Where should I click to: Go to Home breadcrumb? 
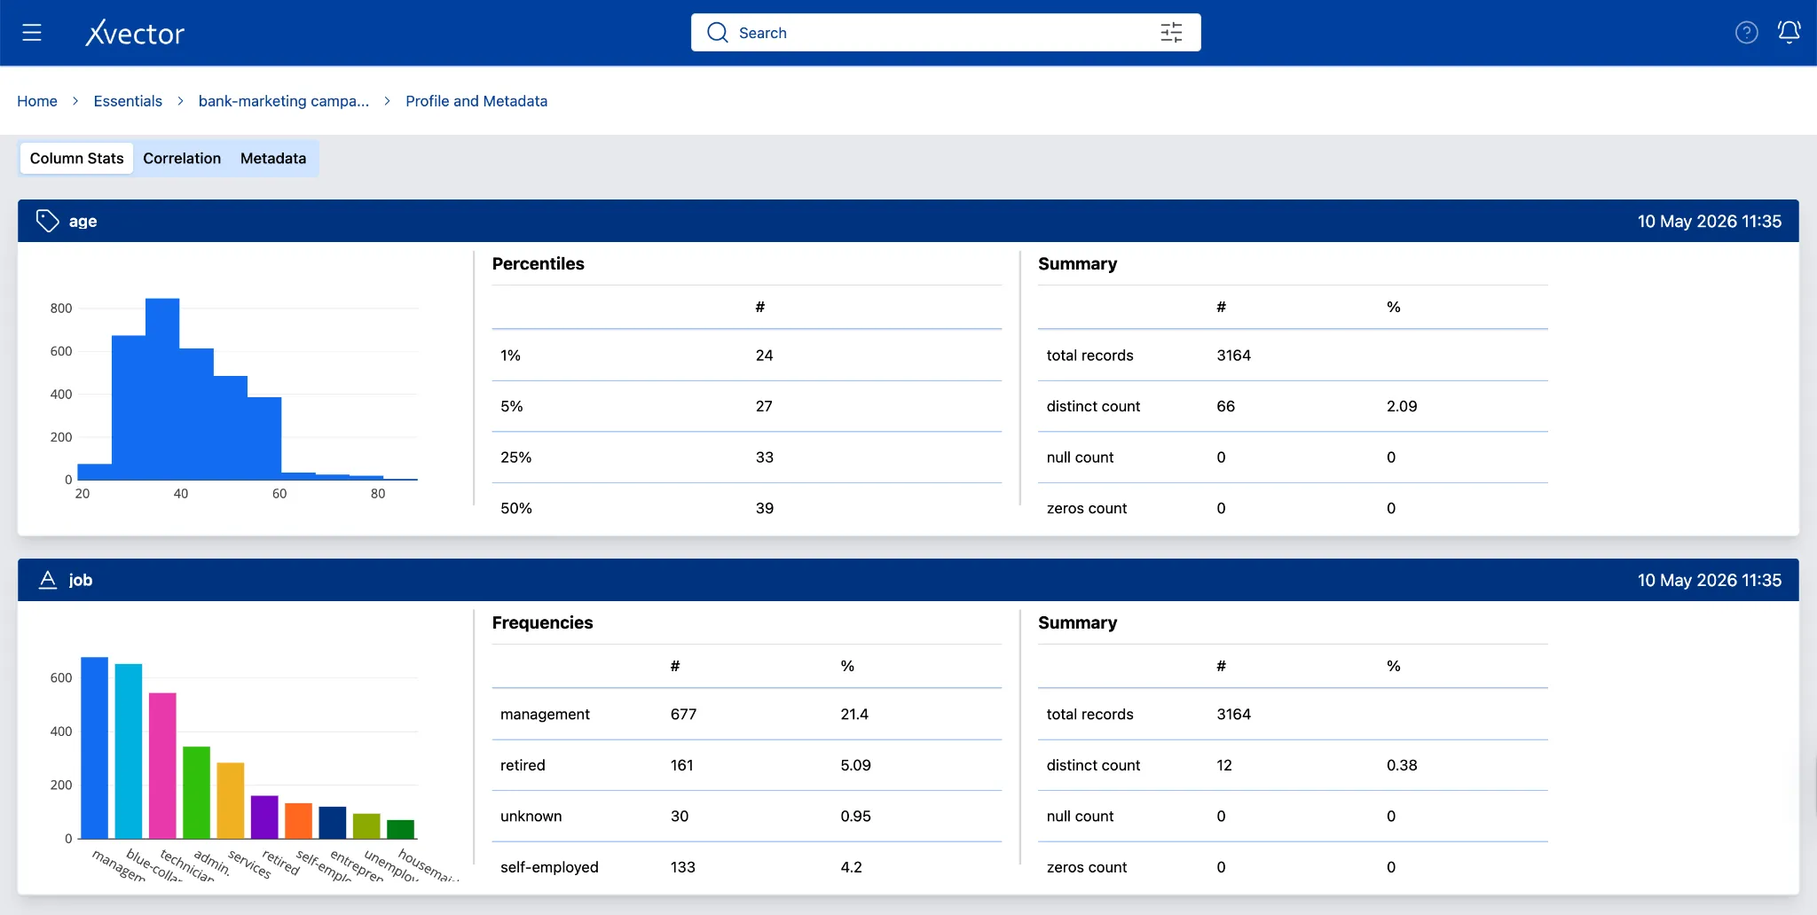pyautogui.click(x=37, y=101)
